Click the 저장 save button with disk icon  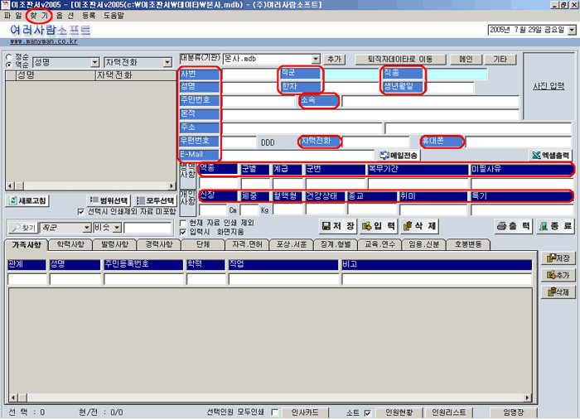pyautogui.click(x=337, y=226)
